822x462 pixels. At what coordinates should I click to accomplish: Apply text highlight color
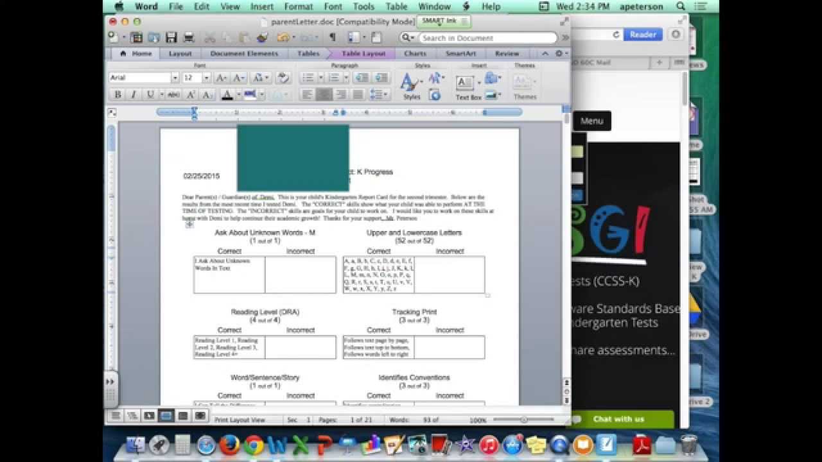(250, 94)
